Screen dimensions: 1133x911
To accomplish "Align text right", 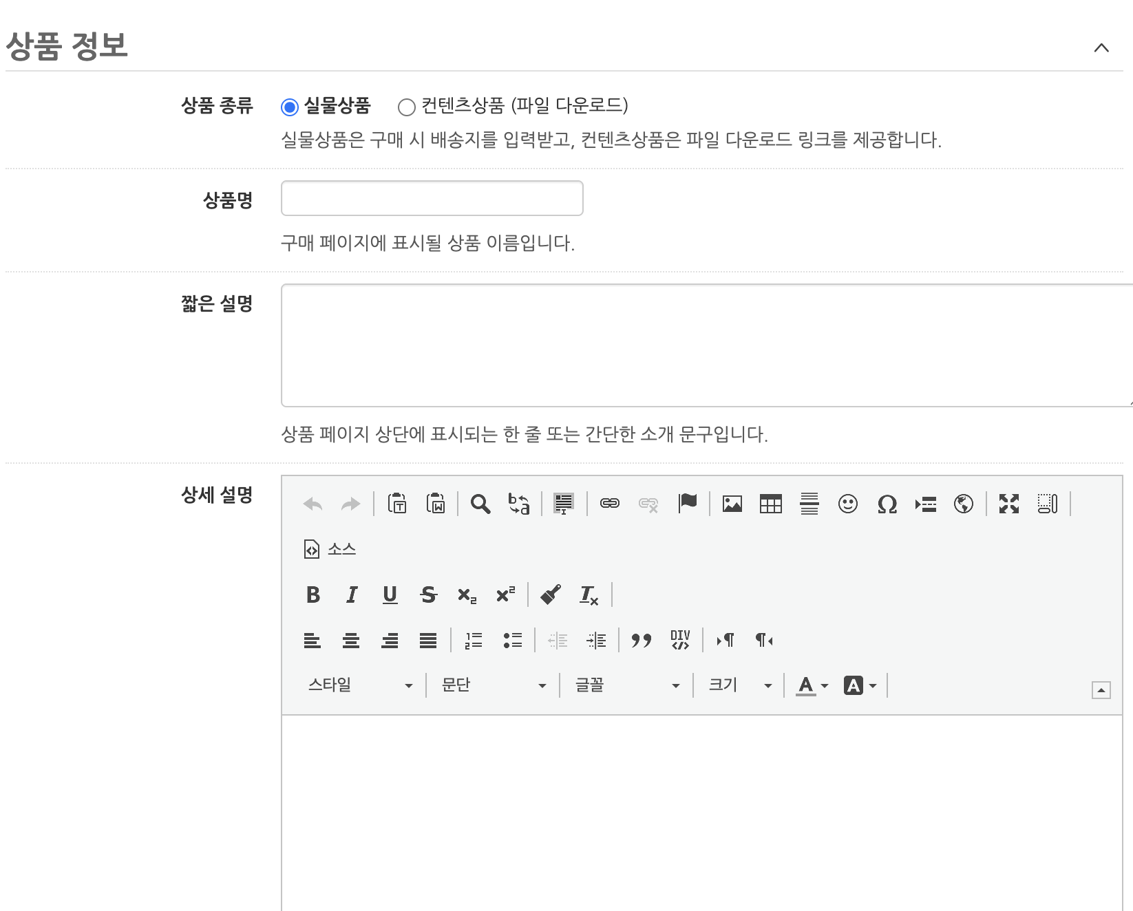I will (x=390, y=641).
